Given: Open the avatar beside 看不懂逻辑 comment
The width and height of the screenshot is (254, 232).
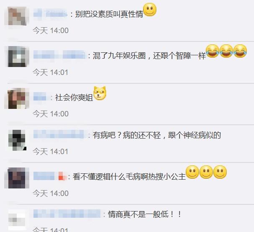Looking at the screenshot, I should [x=17, y=178].
